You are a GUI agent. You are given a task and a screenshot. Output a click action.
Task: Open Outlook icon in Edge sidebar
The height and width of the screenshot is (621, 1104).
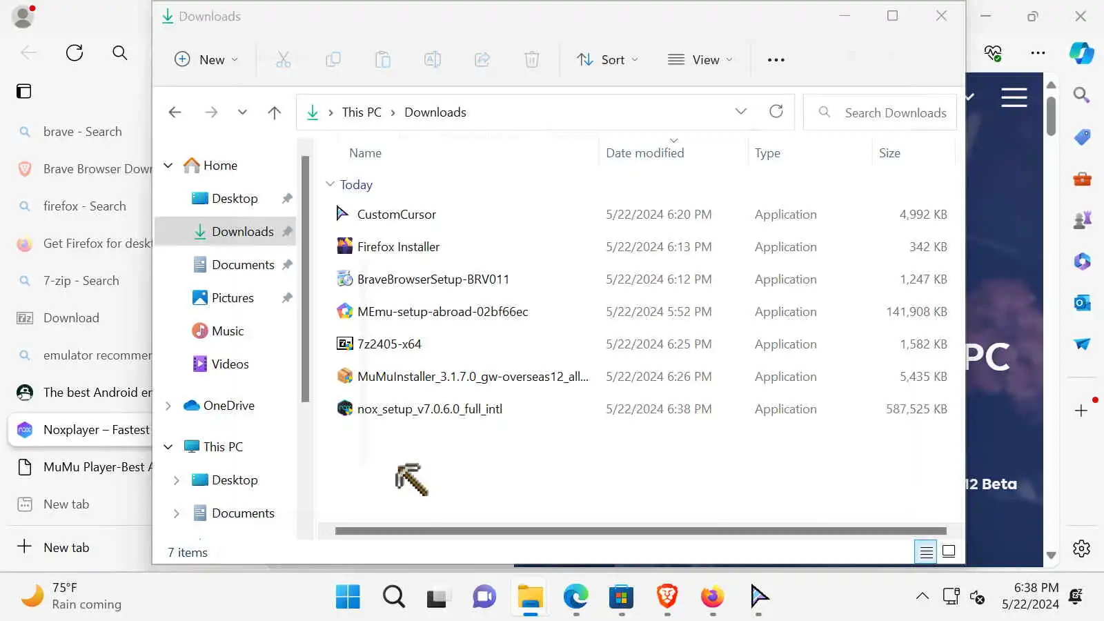(1082, 303)
